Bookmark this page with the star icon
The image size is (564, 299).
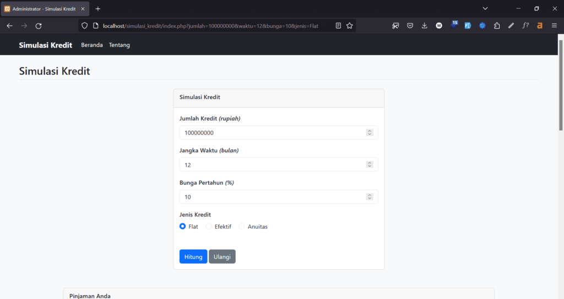[x=349, y=26]
